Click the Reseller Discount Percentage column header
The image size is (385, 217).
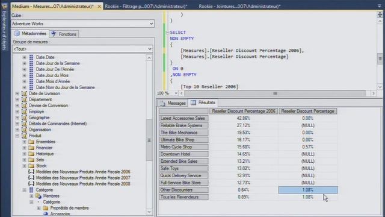click(307, 111)
